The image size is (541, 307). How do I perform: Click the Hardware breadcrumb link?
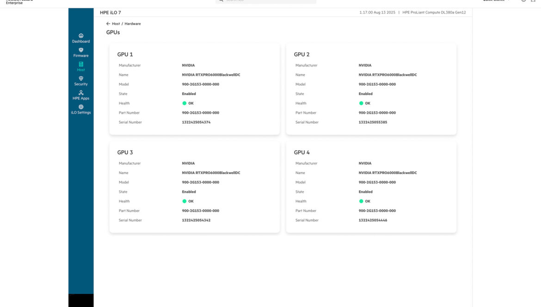[133, 24]
